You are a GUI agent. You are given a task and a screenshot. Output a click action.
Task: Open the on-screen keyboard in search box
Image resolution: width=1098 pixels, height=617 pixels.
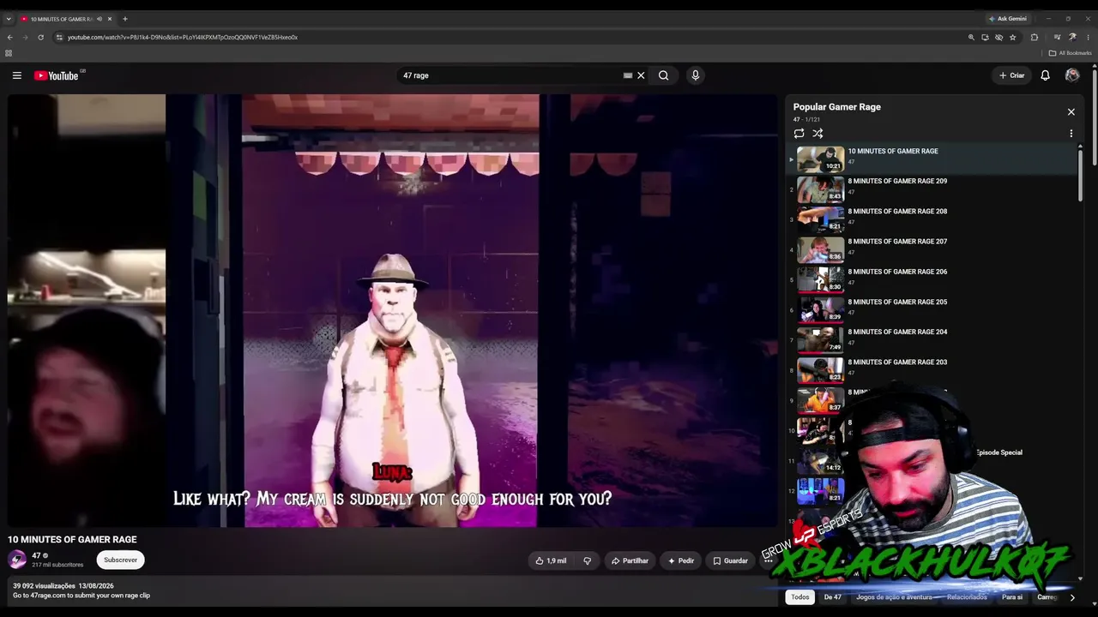click(628, 75)
